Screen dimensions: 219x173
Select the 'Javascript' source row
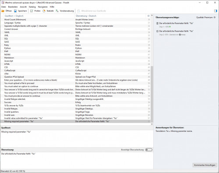tap(75, 61)
